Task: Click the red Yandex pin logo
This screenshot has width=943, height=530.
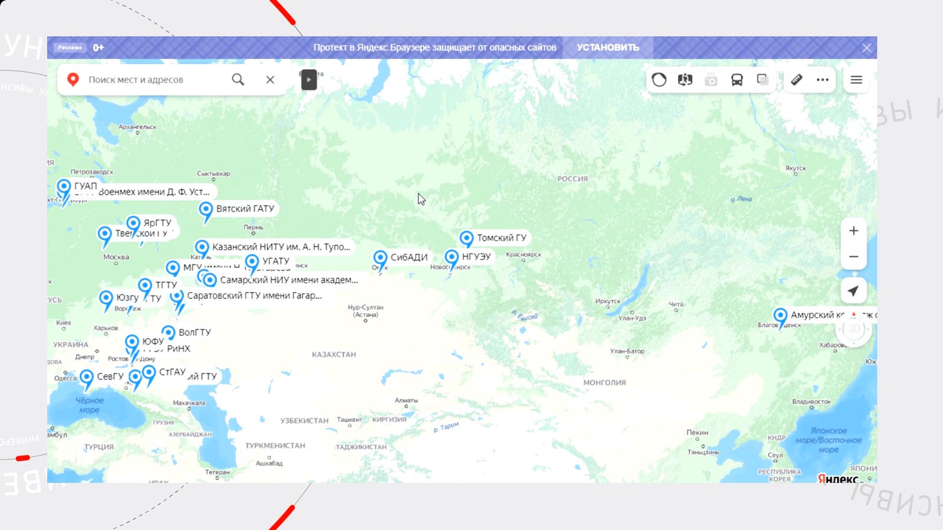Action: click(x=73, y=79)
